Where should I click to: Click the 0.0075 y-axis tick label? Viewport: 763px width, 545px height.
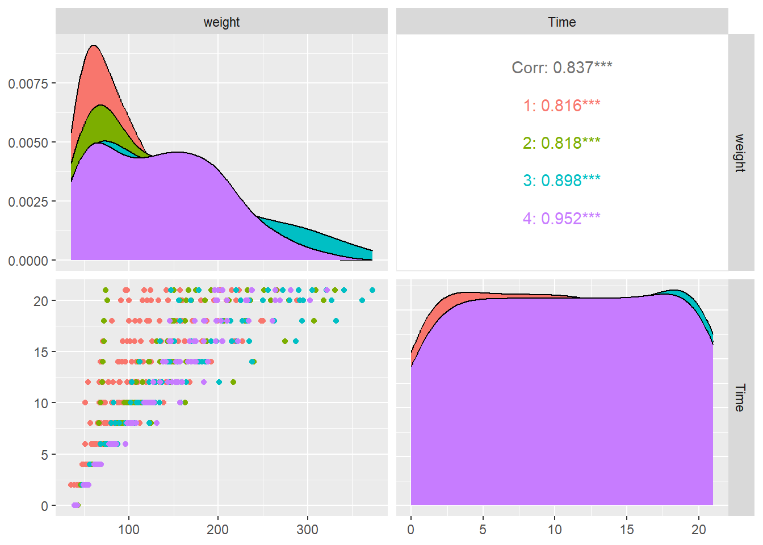coord(28,83)
